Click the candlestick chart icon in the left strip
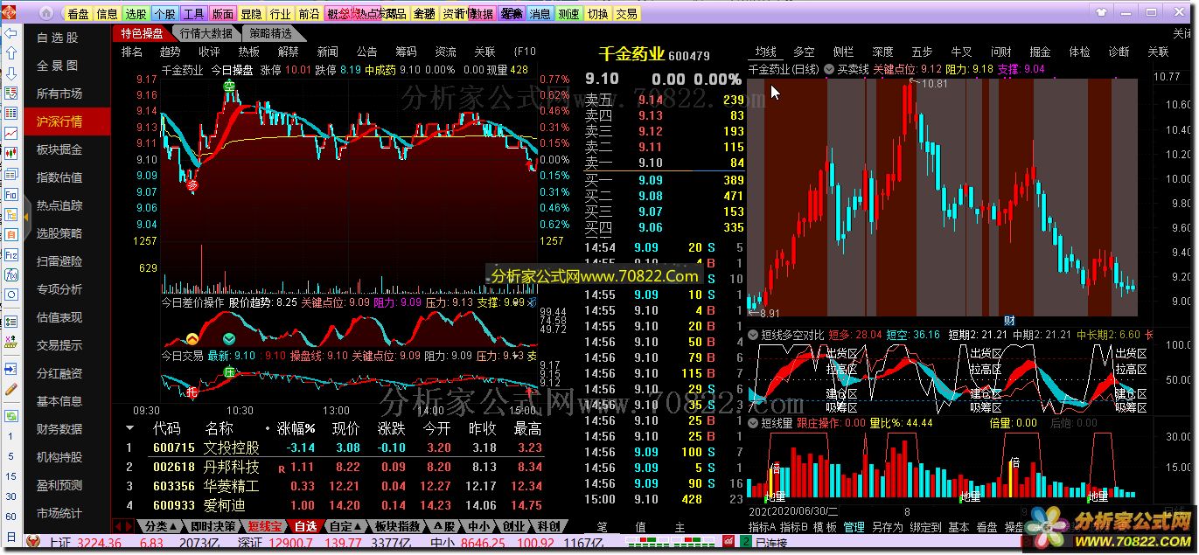Image resolution: width=1199 pixels, height=555 pixels. point(11,154)
